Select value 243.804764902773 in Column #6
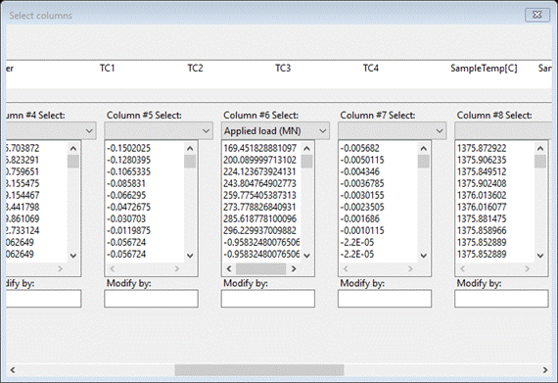The width and height of the screenshot is (558, 383). pos(259,183)
